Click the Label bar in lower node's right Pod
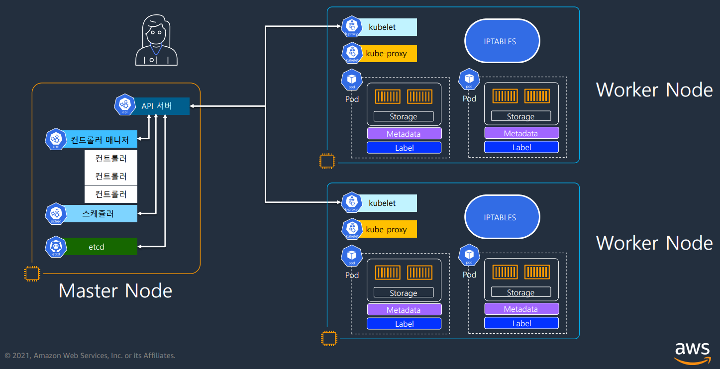This screenshot has width=720, height=369. 521,323
